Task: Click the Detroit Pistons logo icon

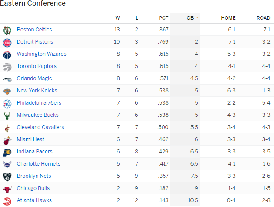Action: [x=7, y=42]
